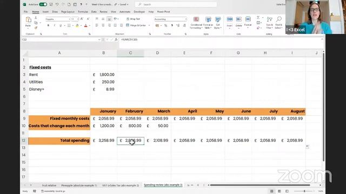Toggle Bottom Align
This screenshot has width=346, height=194.
(109, 19)
